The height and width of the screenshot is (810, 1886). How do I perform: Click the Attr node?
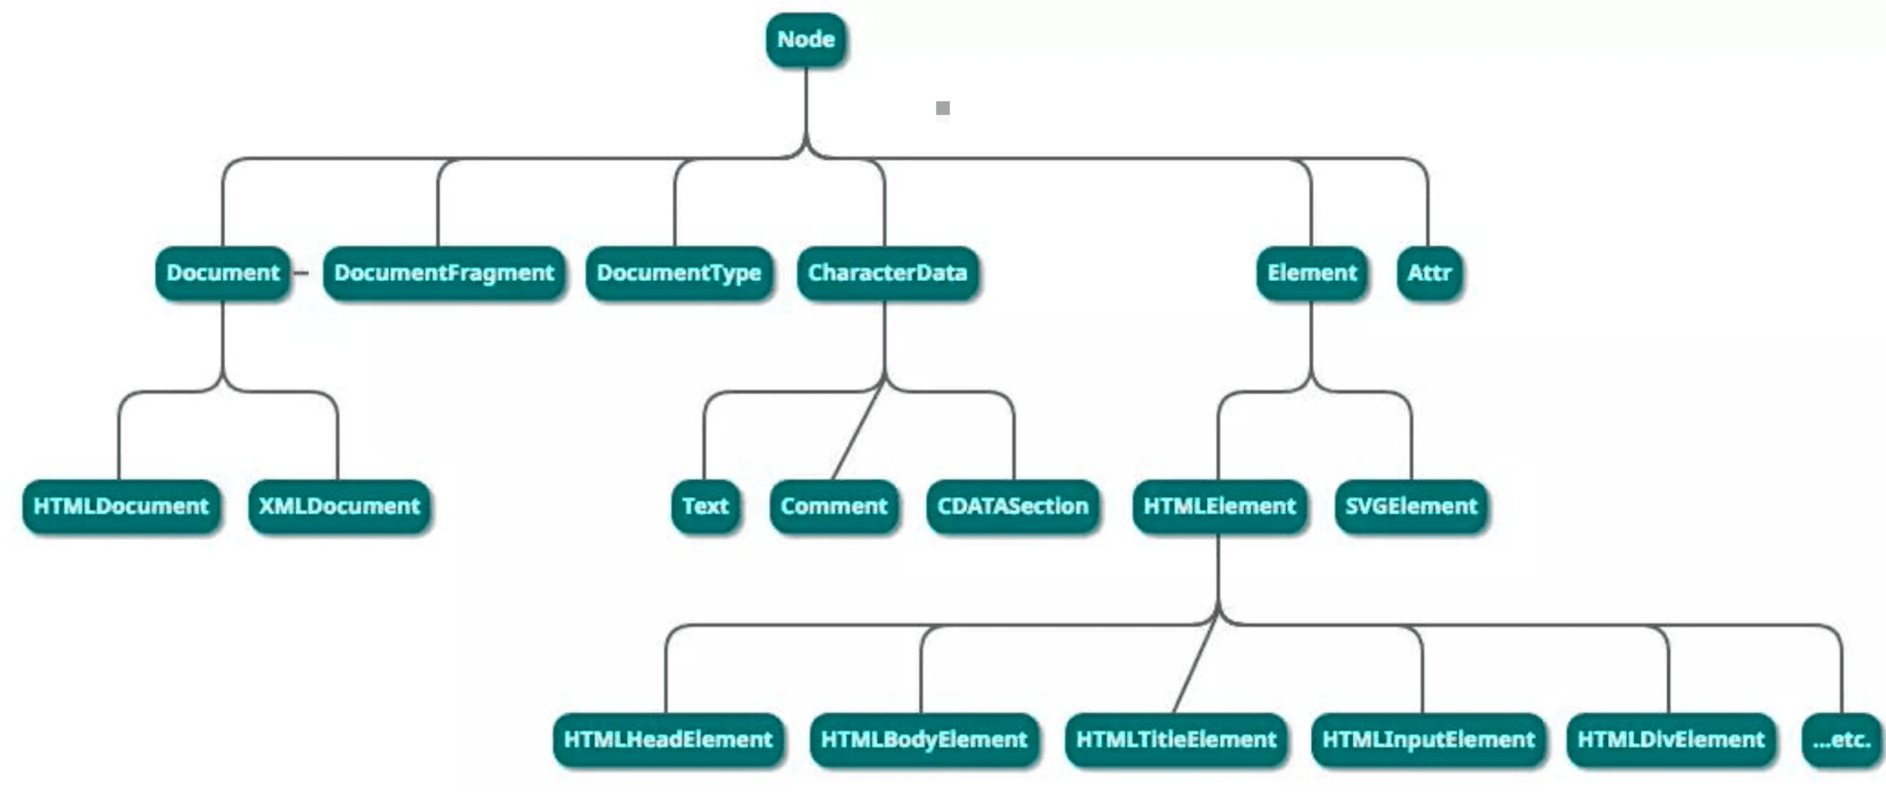pyautogui.click(x=1428, y=273)
